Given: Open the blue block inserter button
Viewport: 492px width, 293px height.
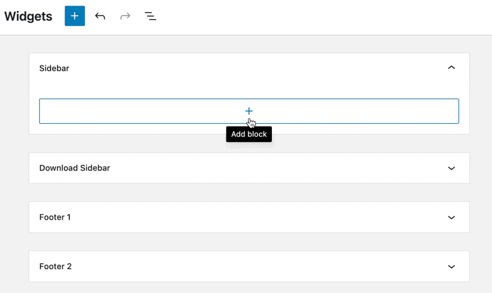Looking at the screenshot, I should tap(74, 16).
